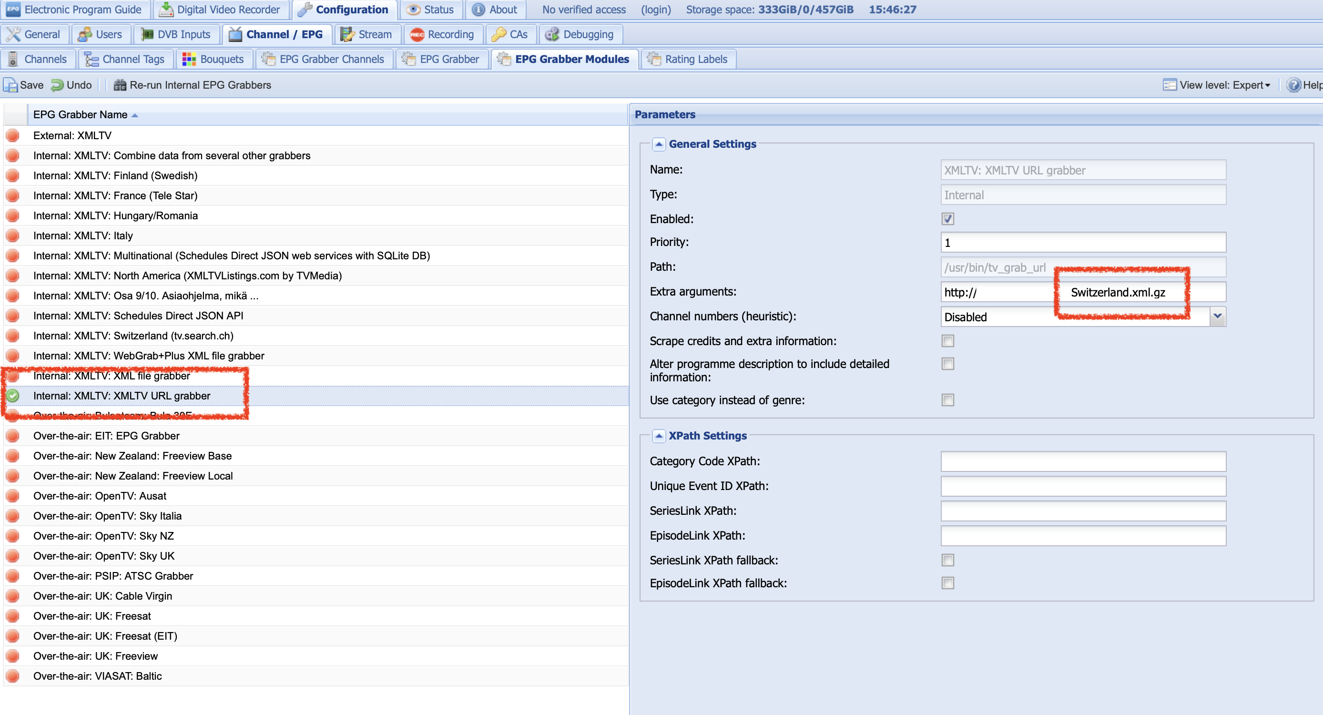
Task: Open Channel numbers heuristic dropdown arrow
Action: point(1217,317)
